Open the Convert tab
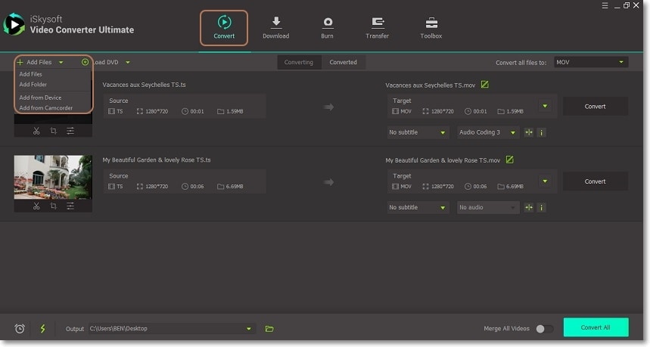The height and width of the screenshot is (347, 650). click(x=224, y=27)
